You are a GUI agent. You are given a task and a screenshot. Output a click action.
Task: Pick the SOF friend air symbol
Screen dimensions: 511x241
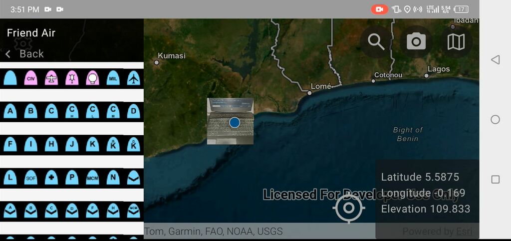pos(31,177)
